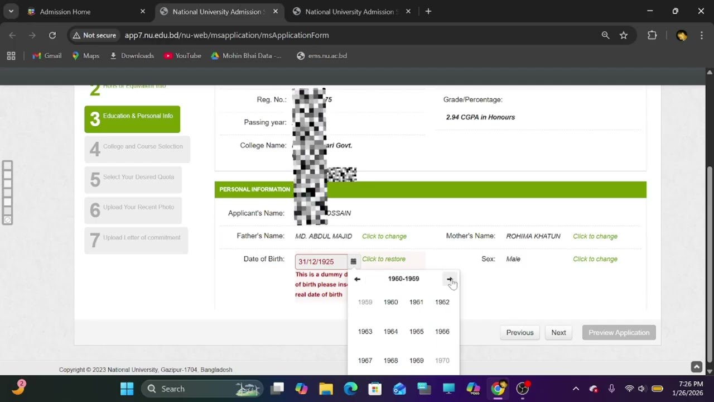Click the calendar icon beside Date of Birth
This screenshot has height=402, width=714.
click(353, 261)
